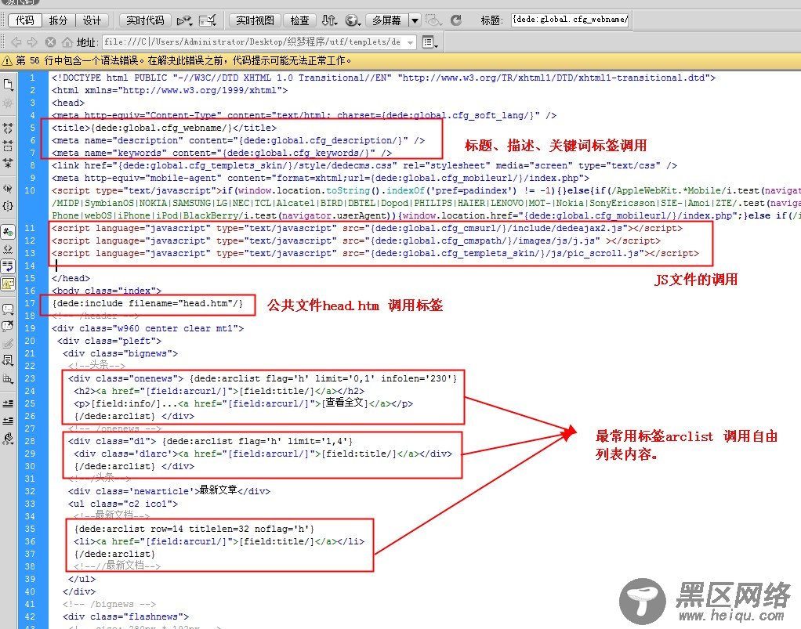The image size is (801, 629).
Task: Indent the selected code
Action: [x=8, y=403]
